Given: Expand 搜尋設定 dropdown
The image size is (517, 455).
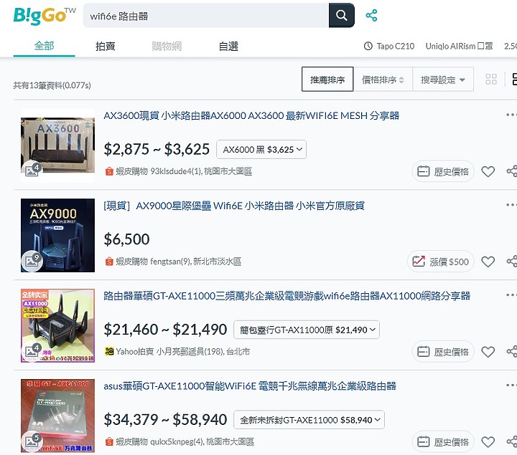Looking at the screenshot, I should 443,80.
